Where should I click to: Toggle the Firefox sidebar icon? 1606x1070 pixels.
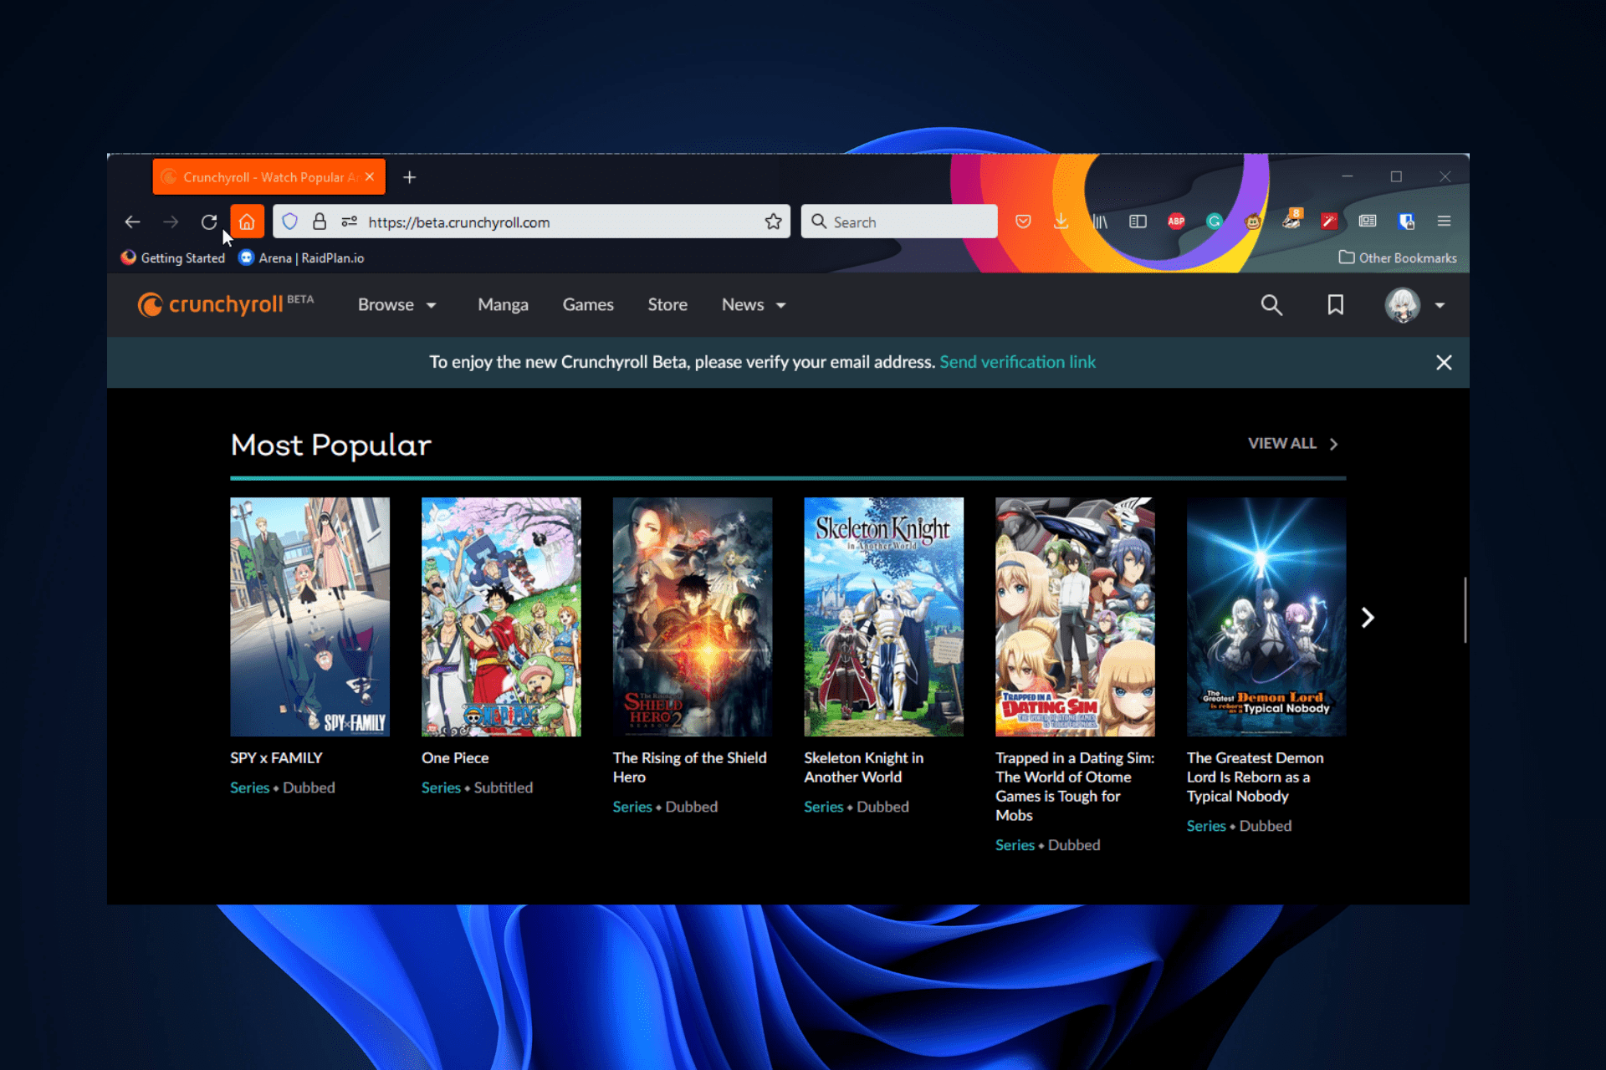coord(1138,222)
